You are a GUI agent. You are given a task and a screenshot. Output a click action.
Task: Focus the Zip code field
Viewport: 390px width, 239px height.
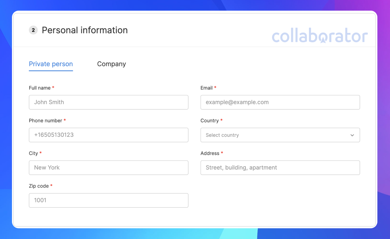tap(108, 200)
